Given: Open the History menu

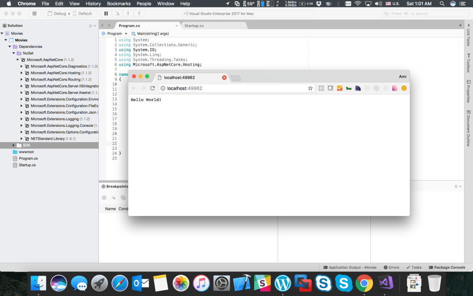Looking at the screenshot, I should point(93,4).
